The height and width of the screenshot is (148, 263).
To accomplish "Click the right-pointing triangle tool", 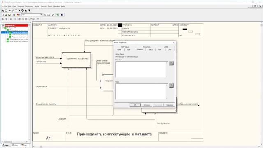I will coord(19,11).
